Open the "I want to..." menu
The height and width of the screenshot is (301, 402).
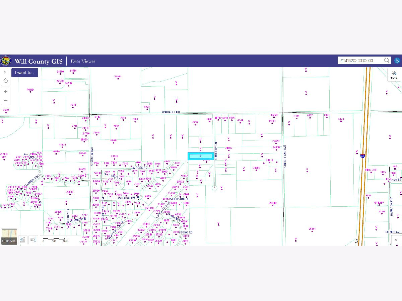pyautogui.click(x=24, y=73)
